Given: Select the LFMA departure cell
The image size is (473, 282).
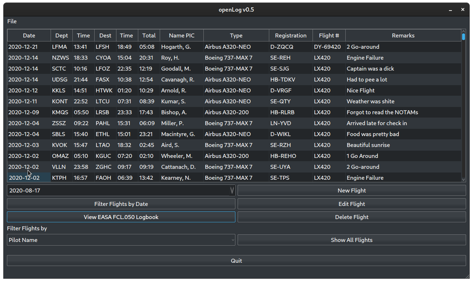Looking at the screenshot, I should (x=61, y=47).
